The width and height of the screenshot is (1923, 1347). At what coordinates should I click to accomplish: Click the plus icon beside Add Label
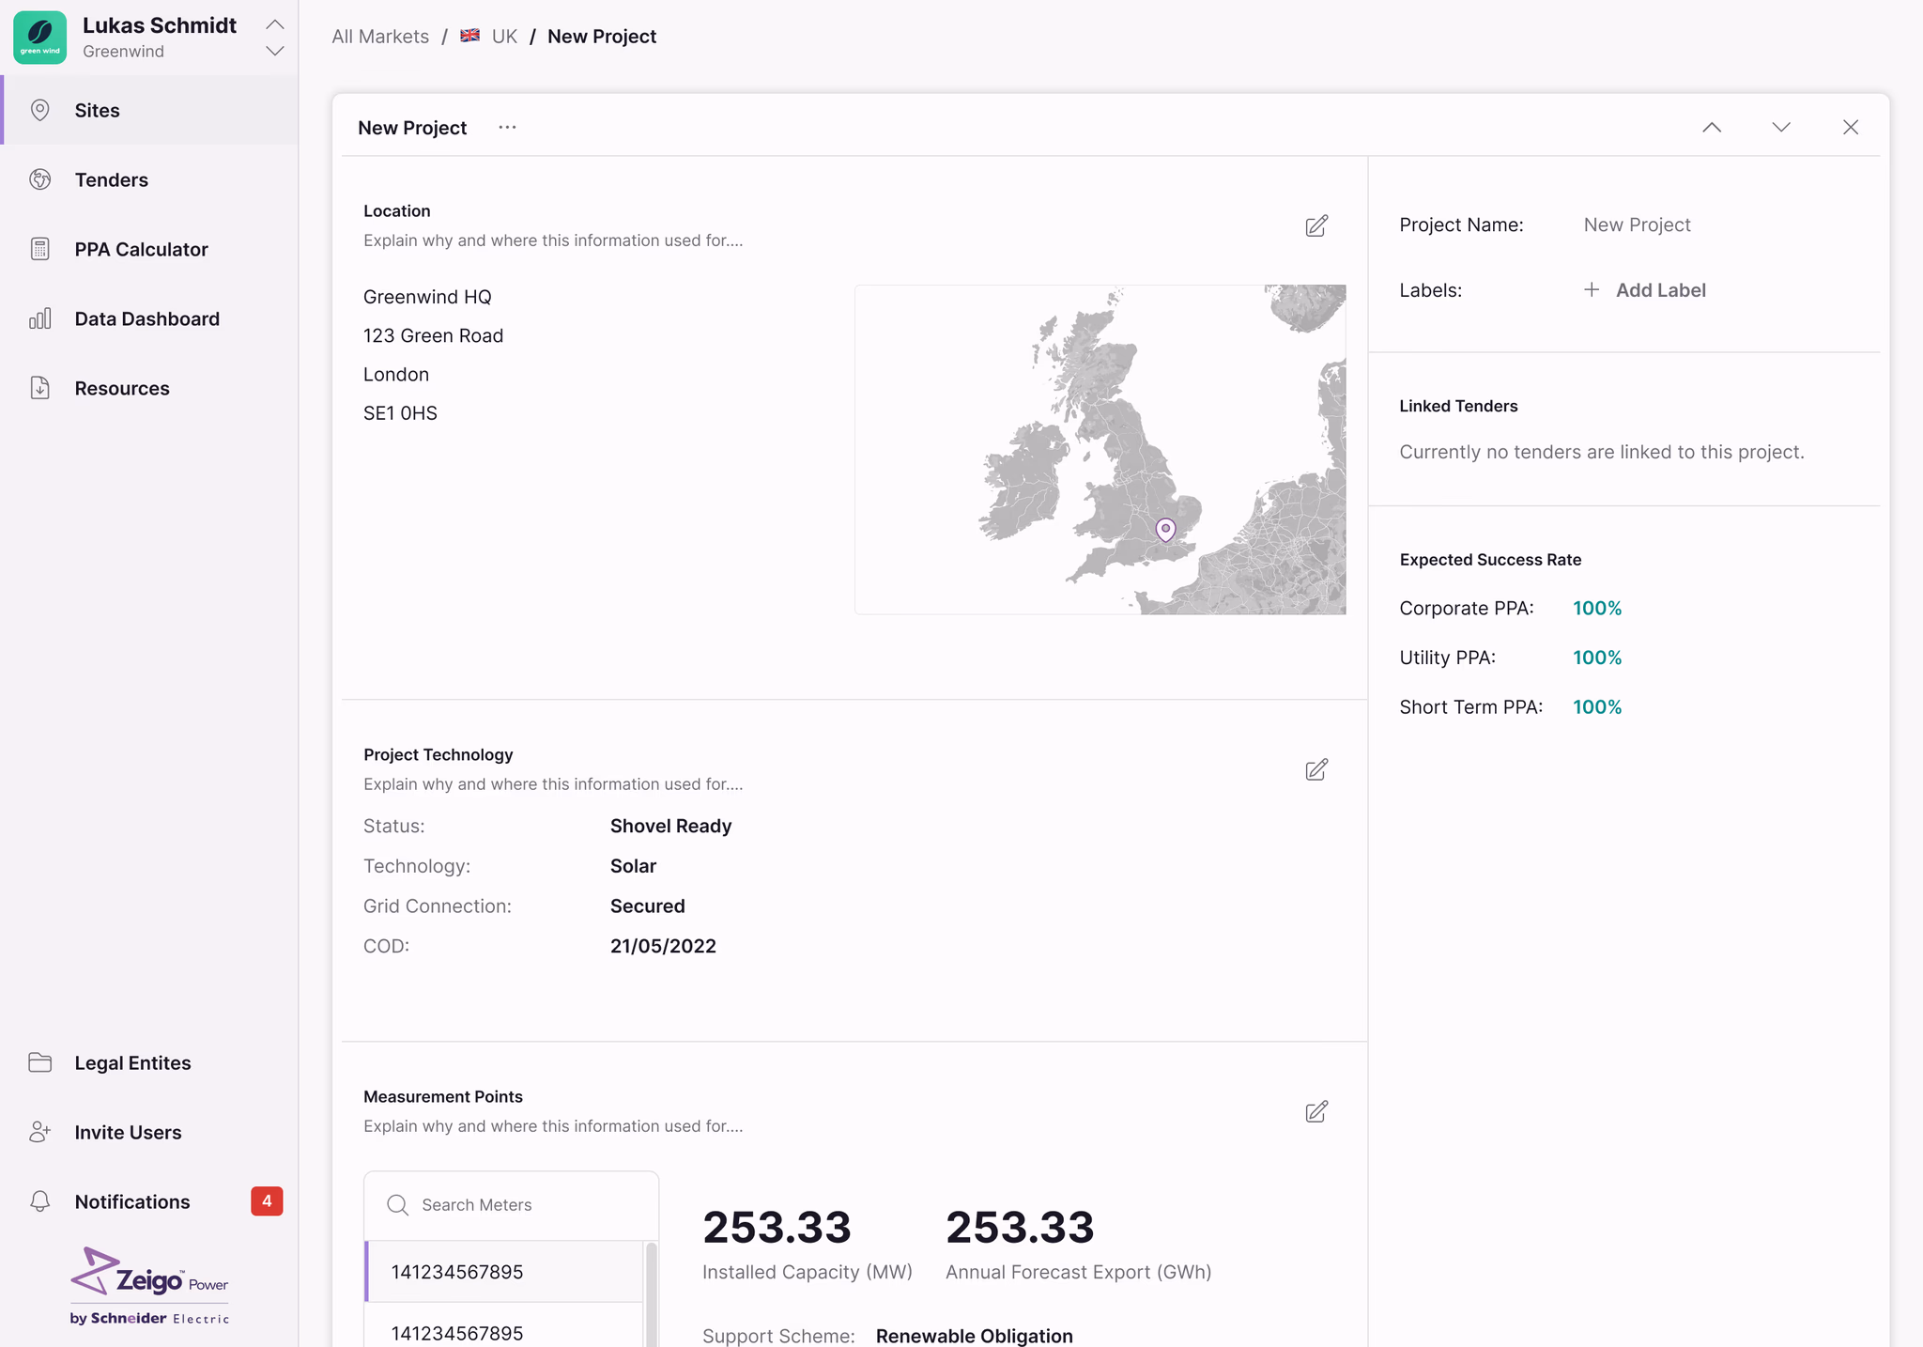click(1592, 290)
